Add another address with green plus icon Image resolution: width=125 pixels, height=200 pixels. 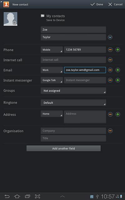(118, 114)
